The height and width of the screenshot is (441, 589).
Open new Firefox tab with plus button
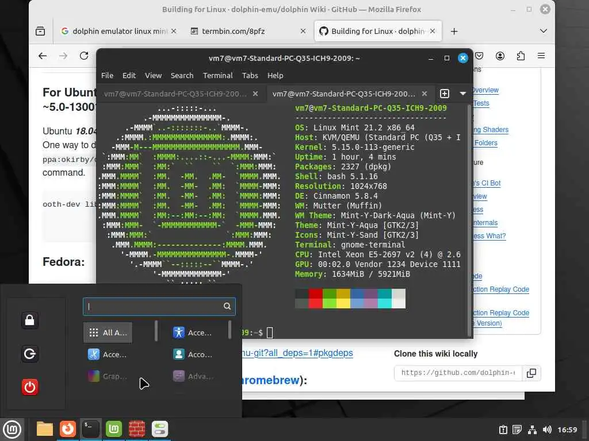(454, 31)
